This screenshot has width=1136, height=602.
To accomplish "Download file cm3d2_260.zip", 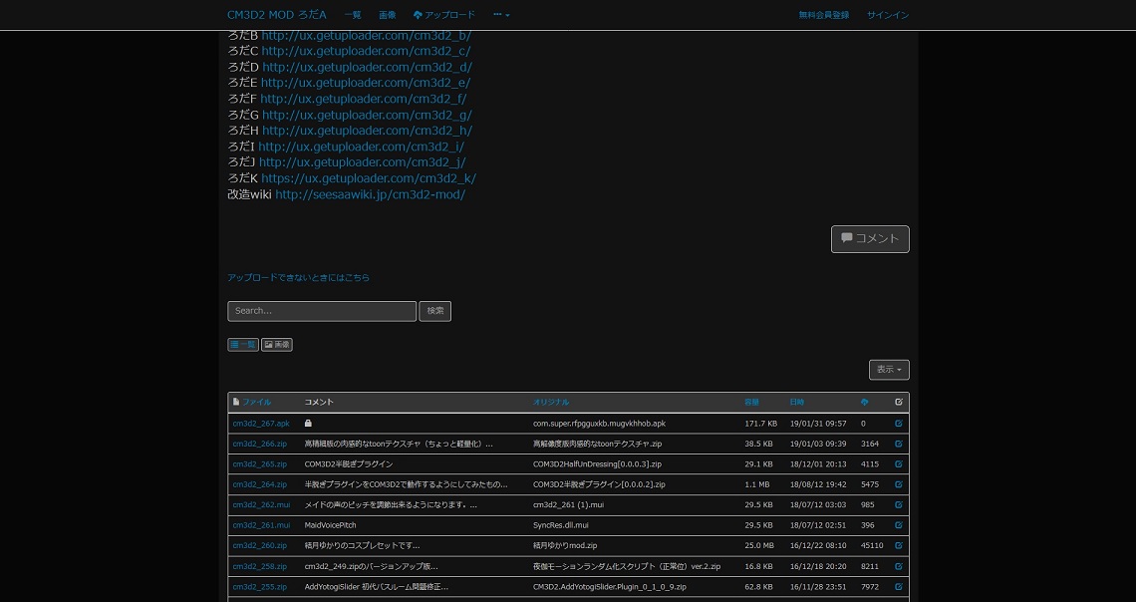I will (259, 545).
